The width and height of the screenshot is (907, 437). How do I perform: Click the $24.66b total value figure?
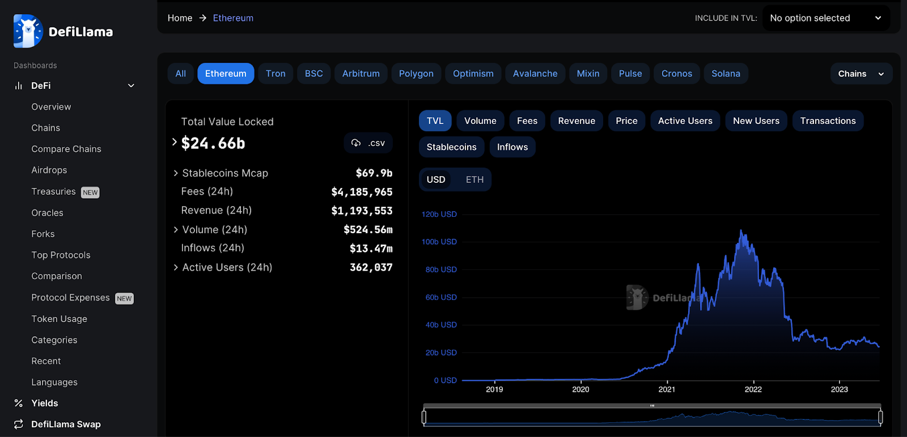click(x=213, y=143)
